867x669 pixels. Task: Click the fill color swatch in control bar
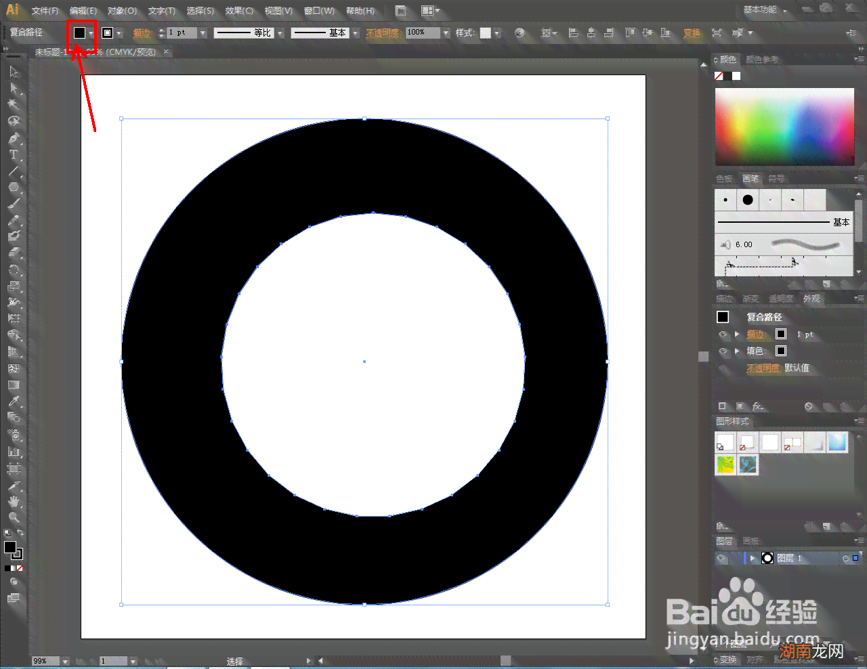(x=80, y=33)
